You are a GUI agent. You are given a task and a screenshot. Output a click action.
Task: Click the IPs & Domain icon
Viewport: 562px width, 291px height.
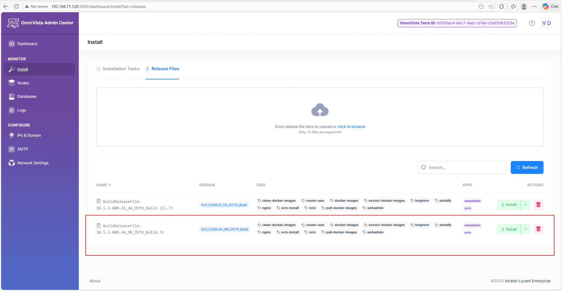(12, 135)
